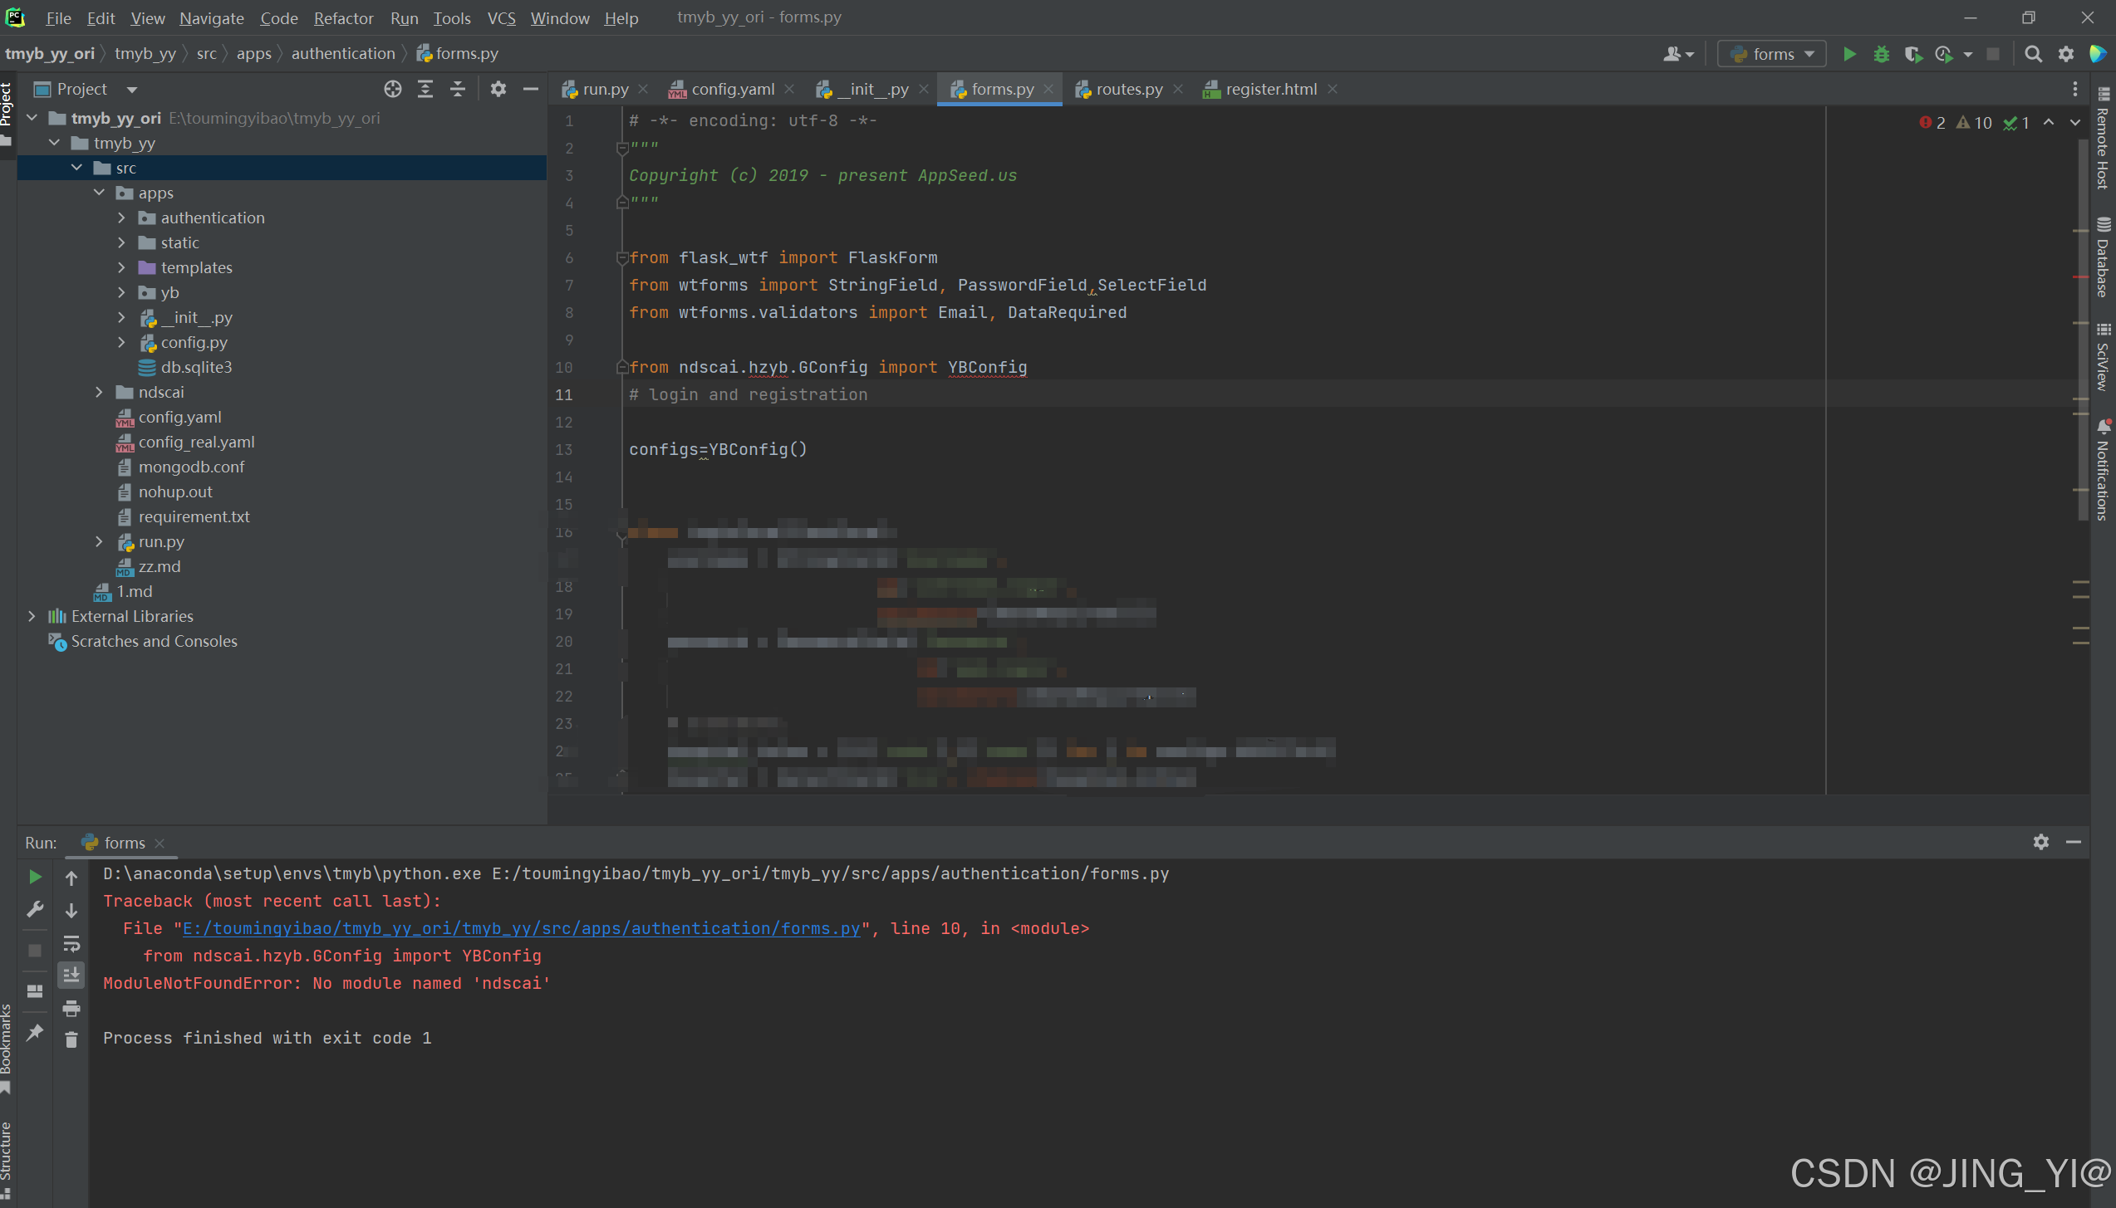This screenshot has width=2116, height=1208.
Task: Expand the static folder
Action: (121, 242)
